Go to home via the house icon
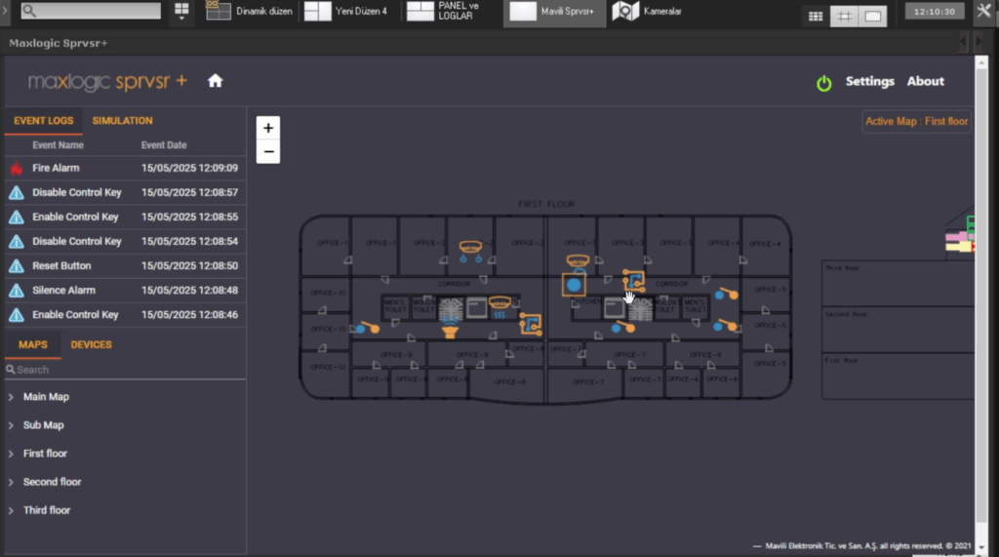Image resolution: width=999 pixels, height=557 pixels. (216, 81)
